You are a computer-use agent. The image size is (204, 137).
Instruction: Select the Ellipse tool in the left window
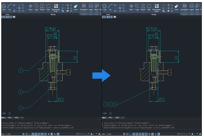pos(14,5)
